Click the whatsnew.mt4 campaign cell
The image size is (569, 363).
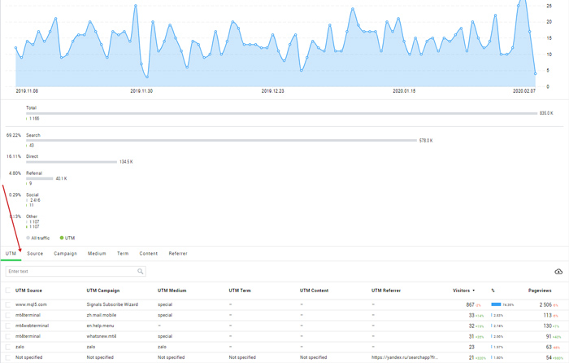coord(102,336)
